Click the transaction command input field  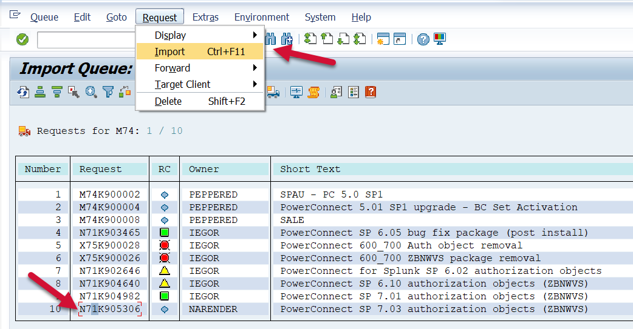(85, 40)
